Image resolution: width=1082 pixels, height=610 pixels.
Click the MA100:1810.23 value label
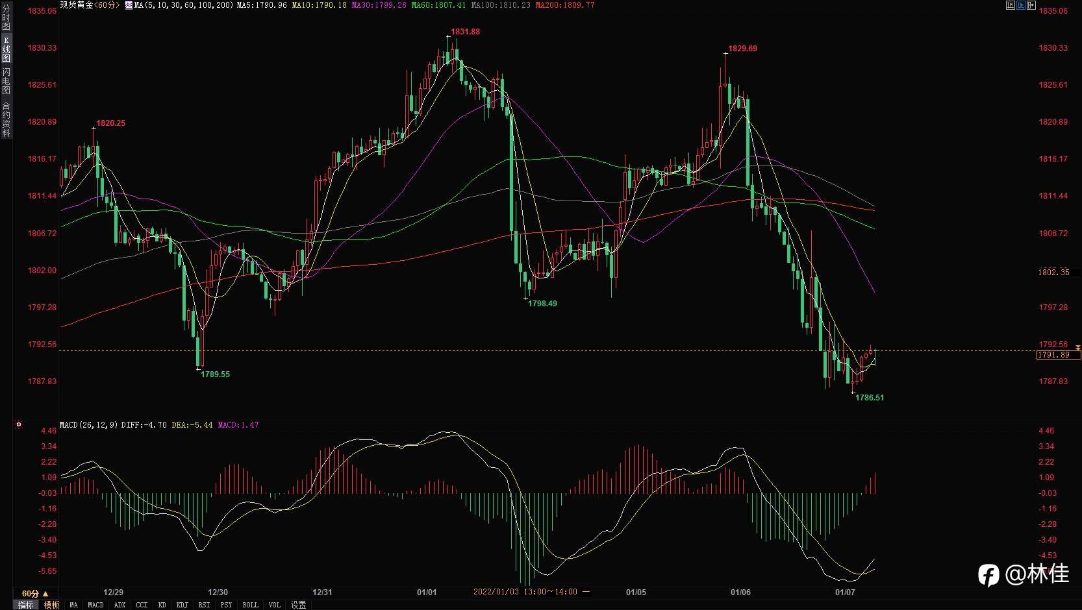click(x=500, y=5)
